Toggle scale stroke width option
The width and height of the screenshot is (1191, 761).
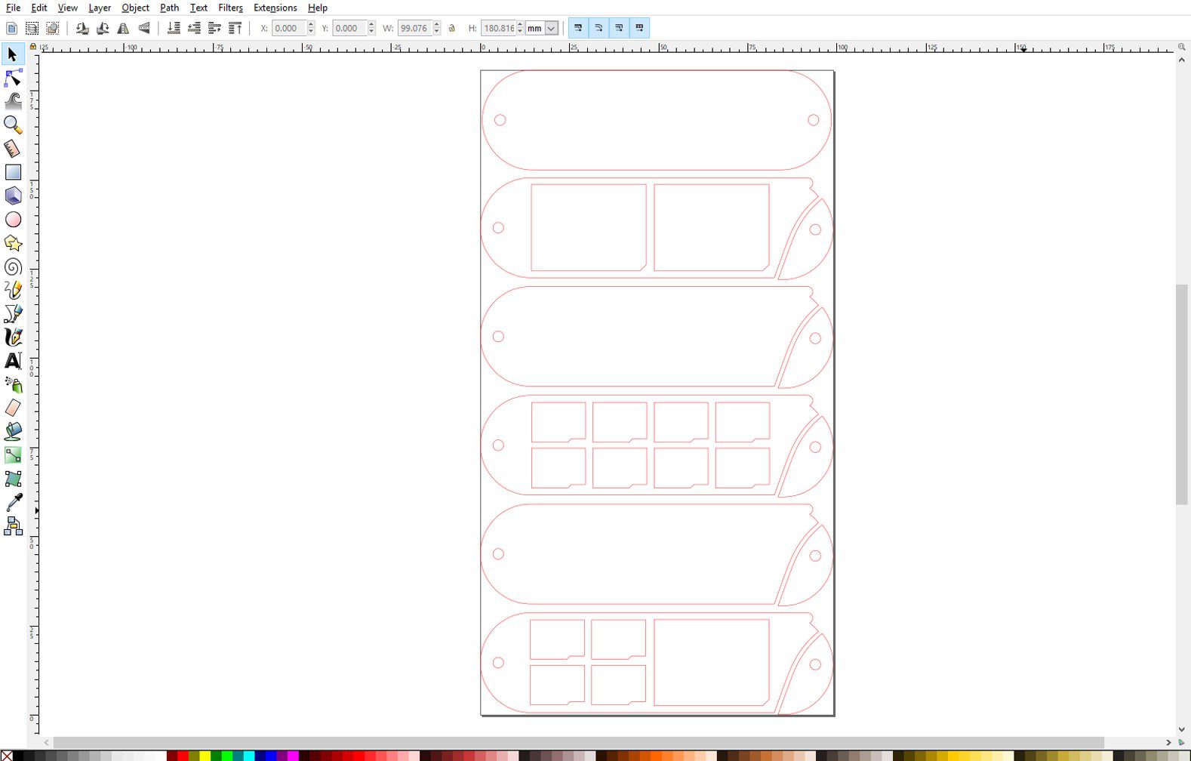pos(578,29)
